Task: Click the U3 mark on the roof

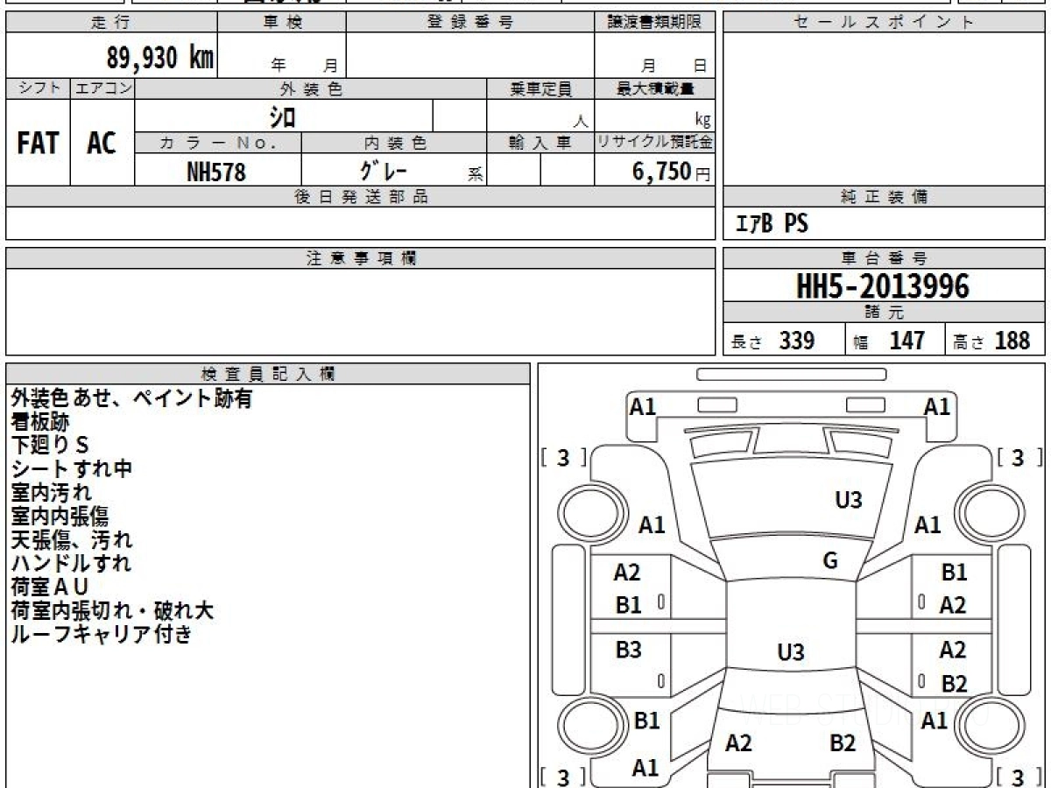Action: 790,652
